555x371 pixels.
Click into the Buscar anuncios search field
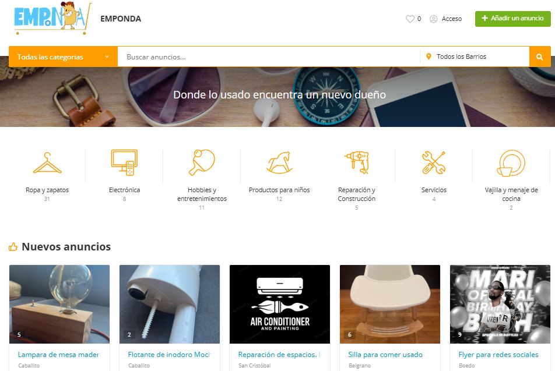click(268, 57)
